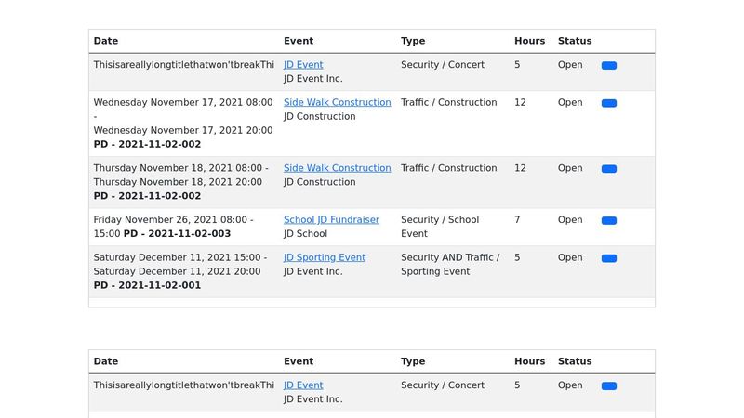
Task: Click the long unbroken title text in first table
Action: (183, 65)
